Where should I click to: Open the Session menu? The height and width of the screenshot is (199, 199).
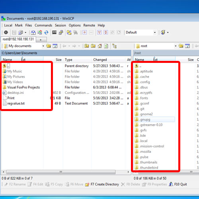click(x=60, y=25)
